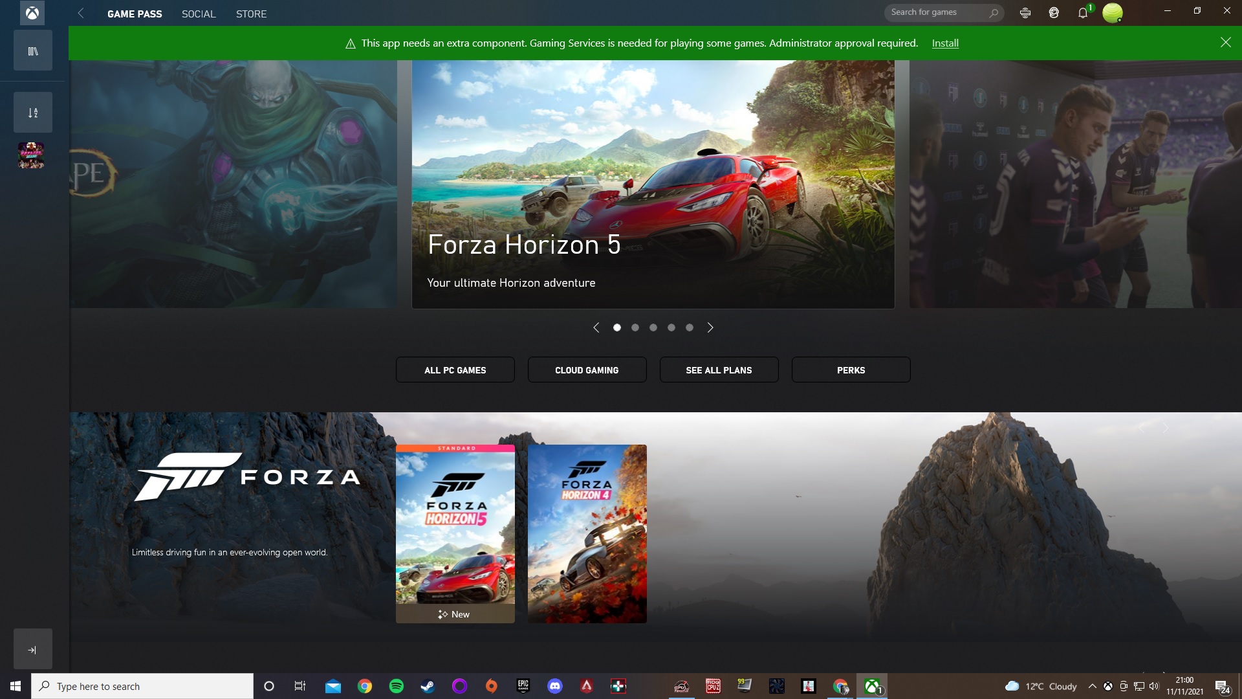Viewport: 1242px width, 699px height.
Task: Show next carousel slide
Action: [710, 327]
